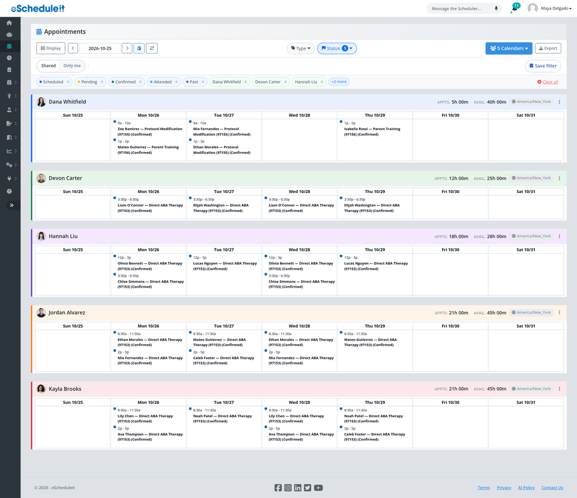Open the Terms footer link

tap(484, 488)
